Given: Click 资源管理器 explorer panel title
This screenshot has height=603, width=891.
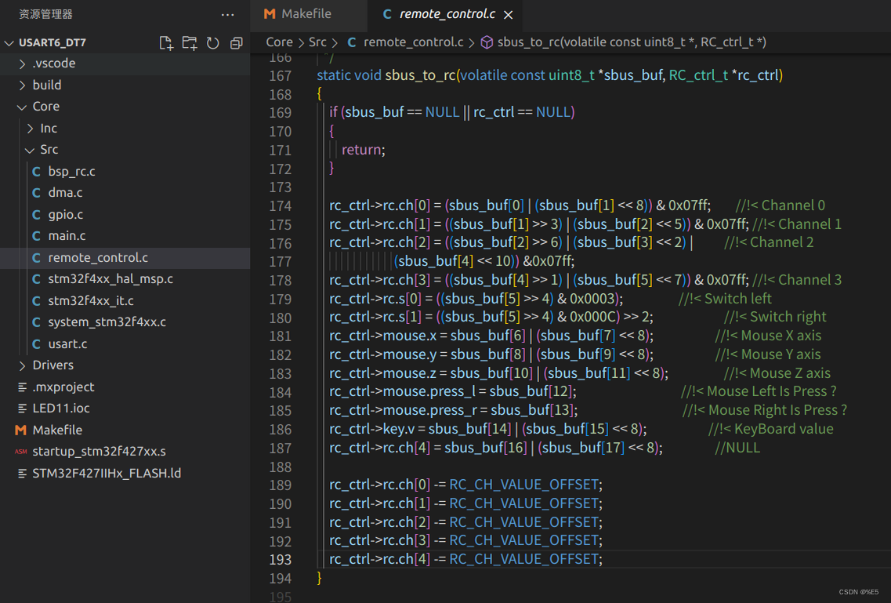Looking at the screenshot, I should (45, 14).
